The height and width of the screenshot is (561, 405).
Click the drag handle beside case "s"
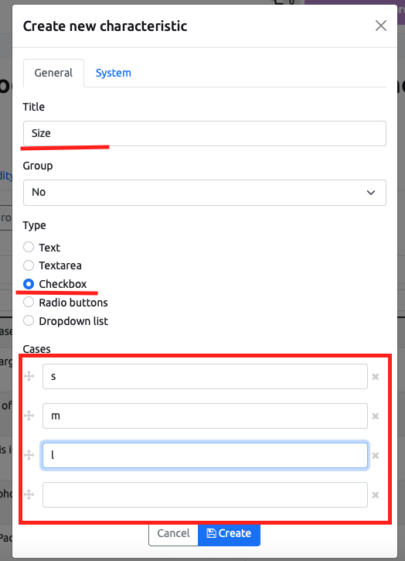coord(29,376)
